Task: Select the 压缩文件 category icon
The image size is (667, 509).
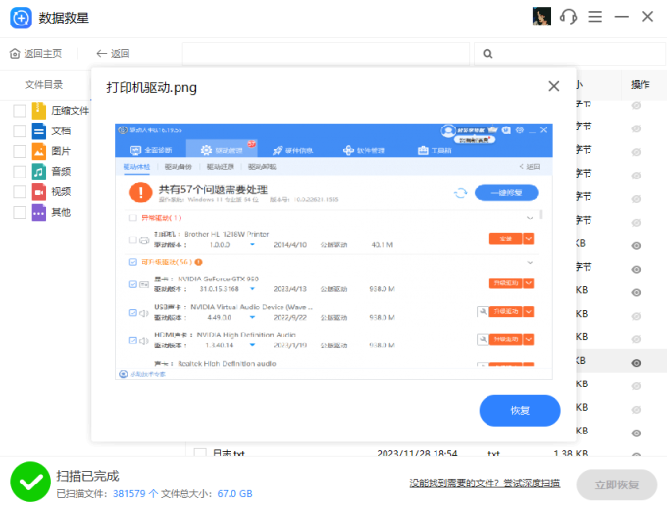Action: pyautogui.click(x=38, y=111)
